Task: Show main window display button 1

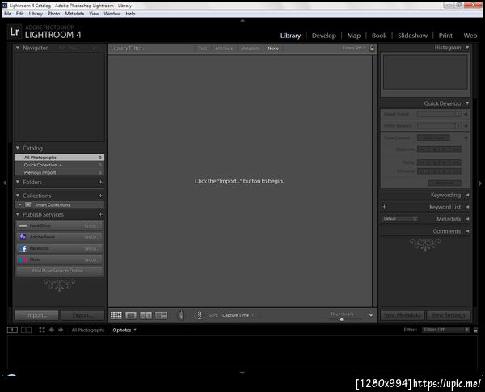Action: coord(12,330)
